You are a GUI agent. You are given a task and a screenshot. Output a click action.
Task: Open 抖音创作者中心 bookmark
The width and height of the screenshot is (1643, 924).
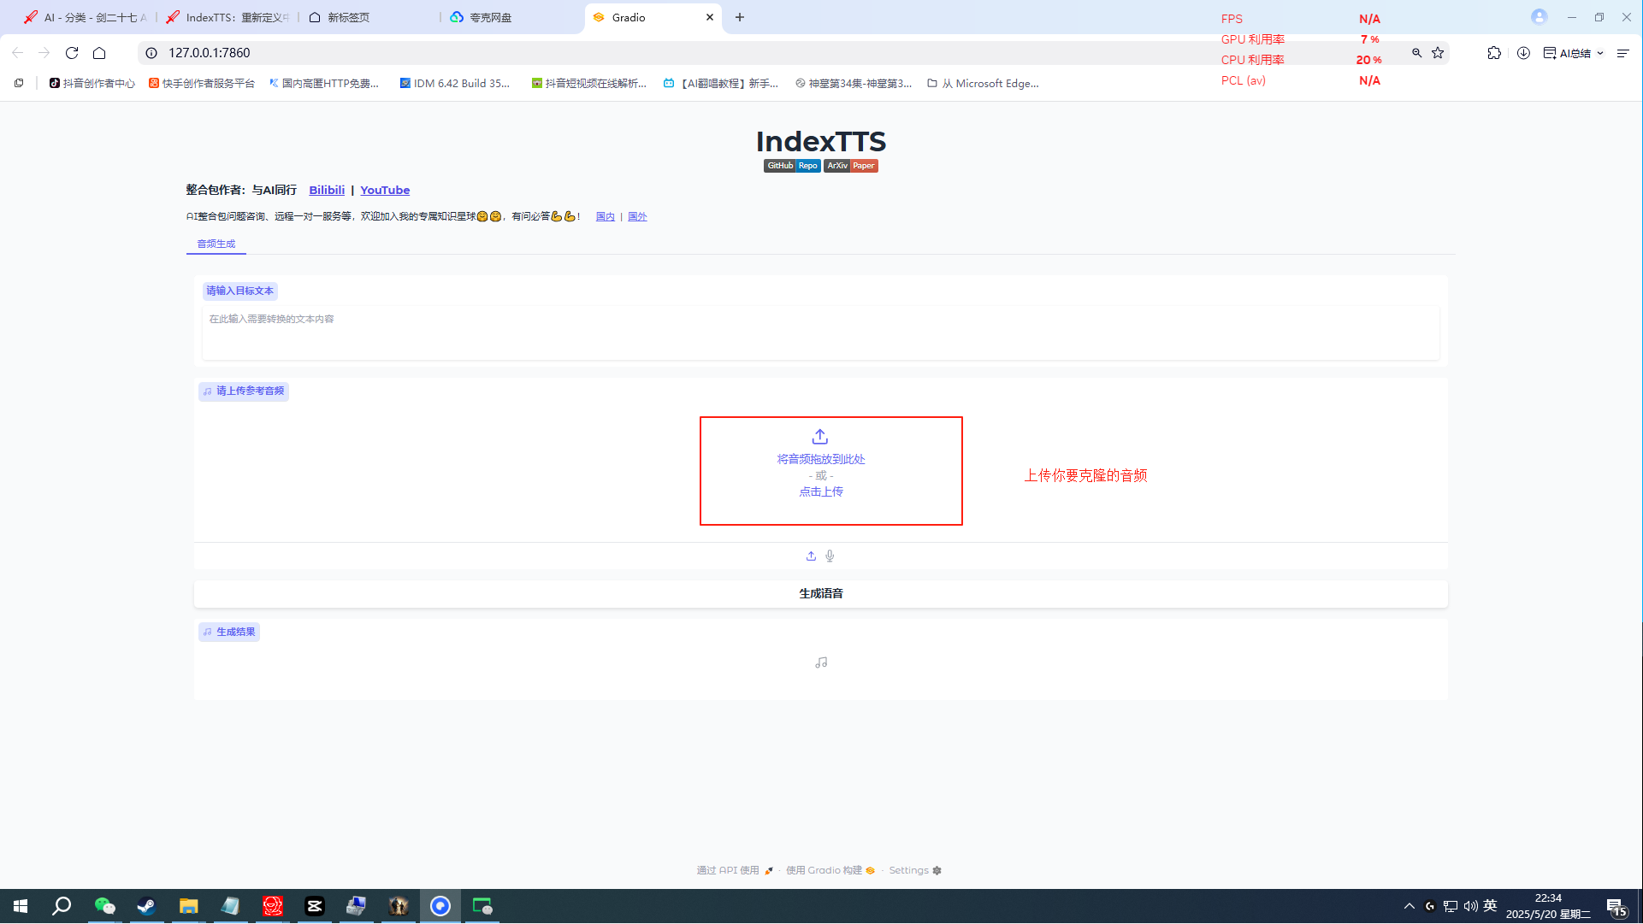tap(92, 84)
